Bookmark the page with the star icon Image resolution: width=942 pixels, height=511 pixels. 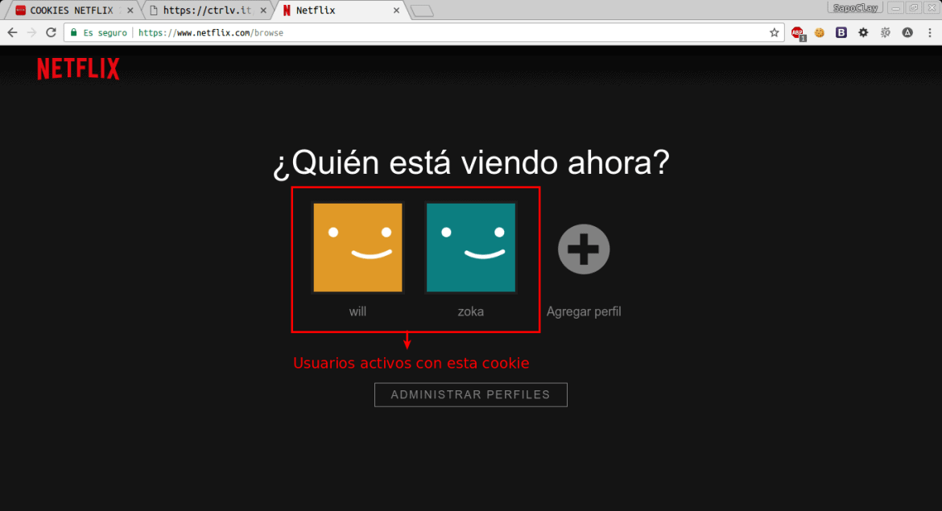tap(772, 32)
